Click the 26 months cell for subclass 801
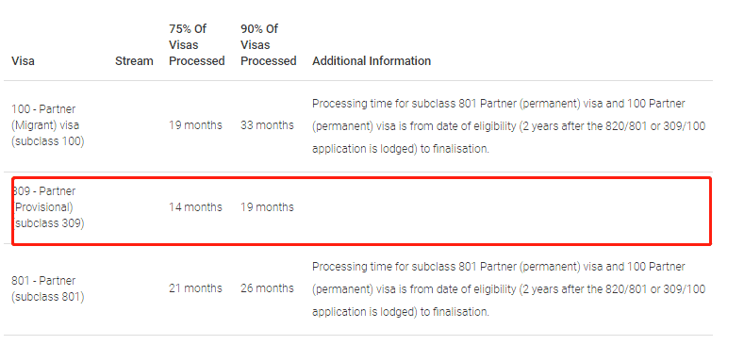The height and width of the screenshot is (345, 744). click(x=267, y=288)
